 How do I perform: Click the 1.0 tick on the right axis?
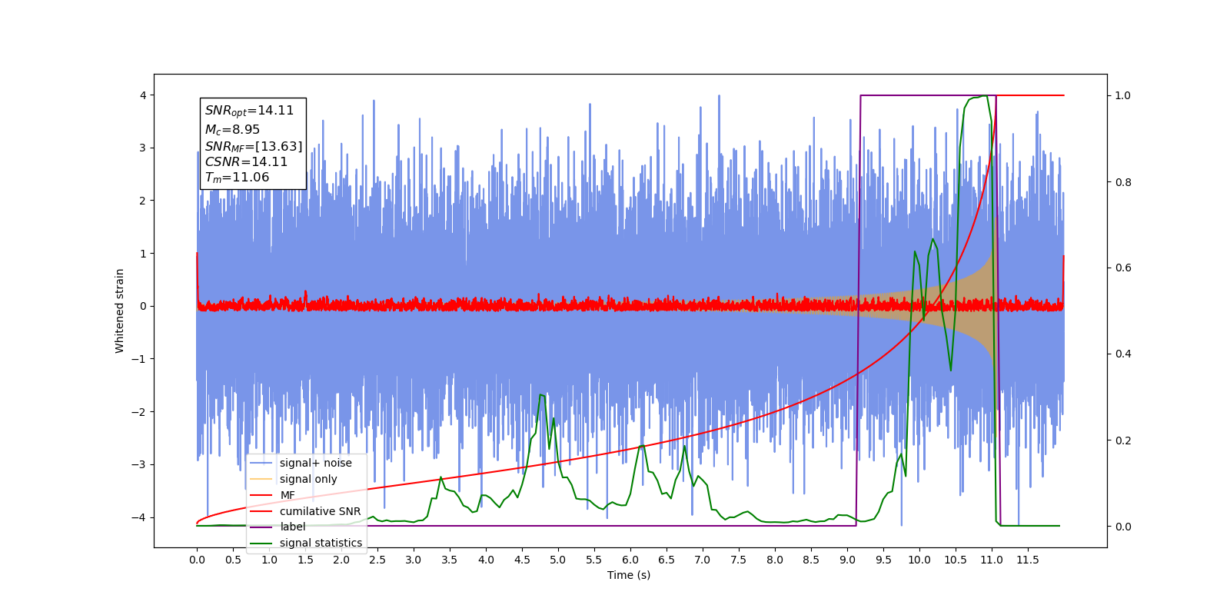pos(1123,95)
